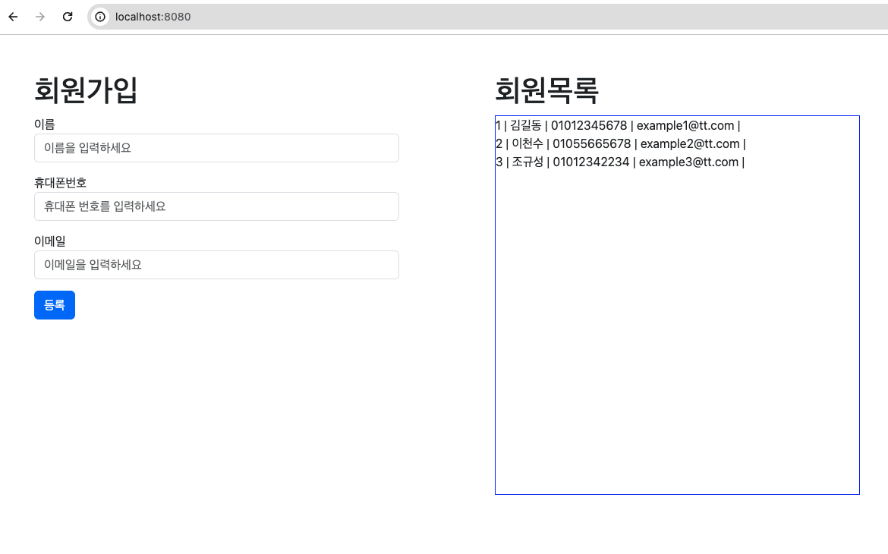Open the site information icon in address bar
Viewport: 888px width, 554px height.
[x=99, y=16]
